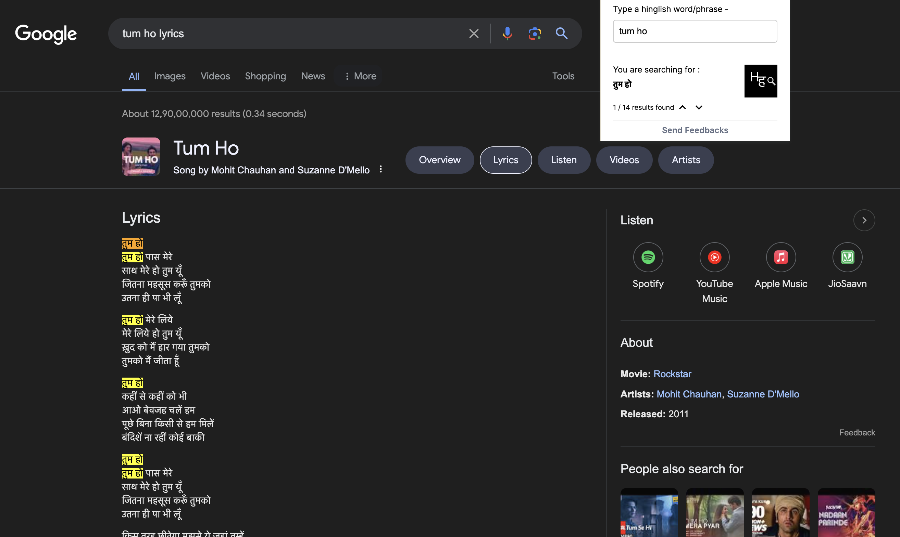Screen dimensions: 900x537
Task: Click 'About 12,90,00,000 results' text
Action: pyautogui.click(x=214, y=114)
